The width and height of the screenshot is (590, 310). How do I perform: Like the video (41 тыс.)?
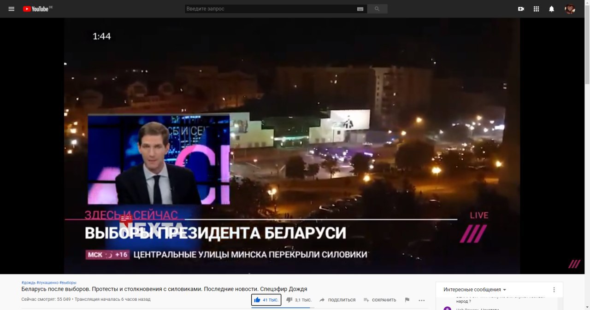[266, 300]
